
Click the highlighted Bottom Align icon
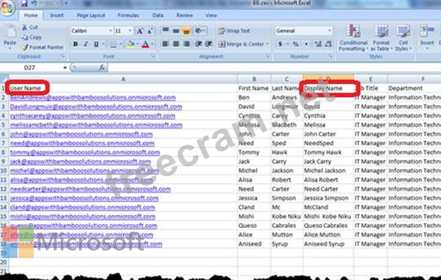click(x=186, y=31)
